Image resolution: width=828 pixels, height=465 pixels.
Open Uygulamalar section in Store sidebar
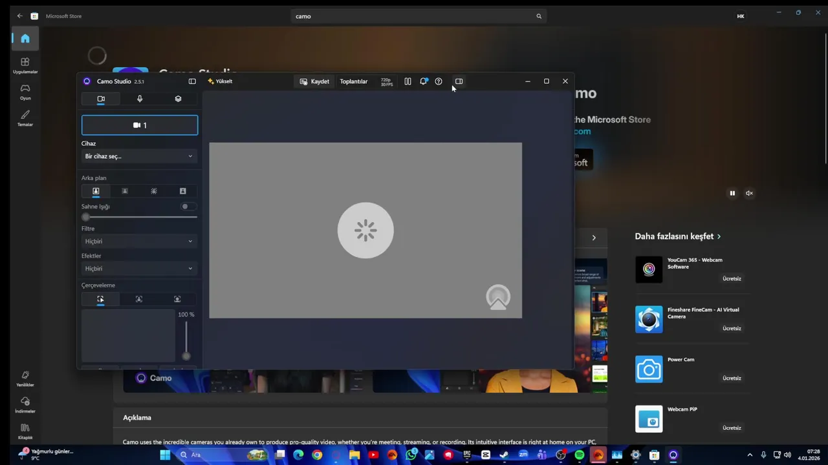(25, 65)
